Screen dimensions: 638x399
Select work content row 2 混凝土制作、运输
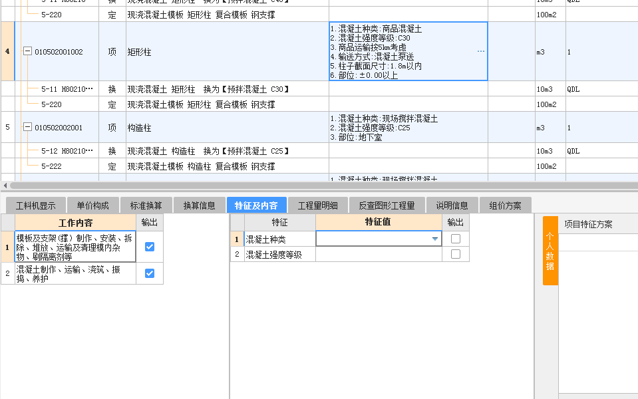76,273
